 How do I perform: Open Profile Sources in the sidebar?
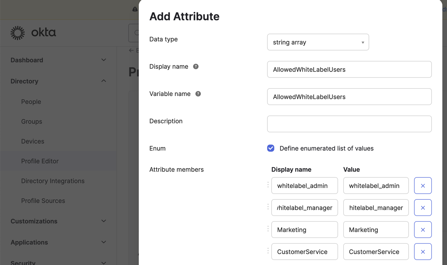(x=43, y=201)
